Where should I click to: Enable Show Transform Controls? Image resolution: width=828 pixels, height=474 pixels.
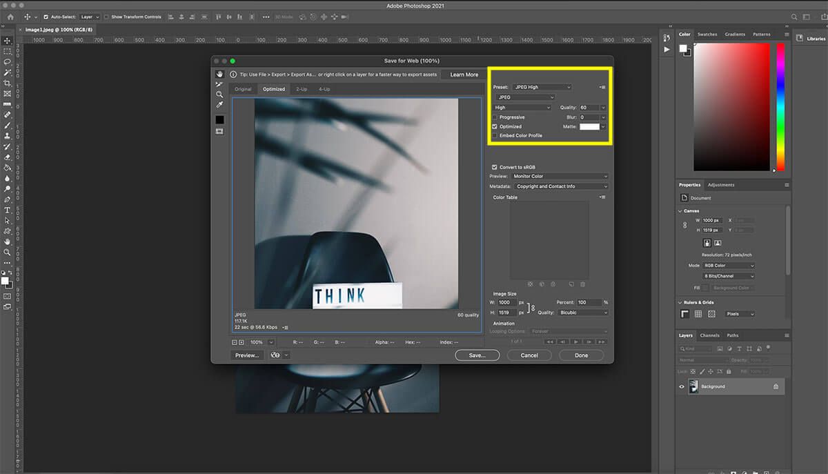point(107,17)
